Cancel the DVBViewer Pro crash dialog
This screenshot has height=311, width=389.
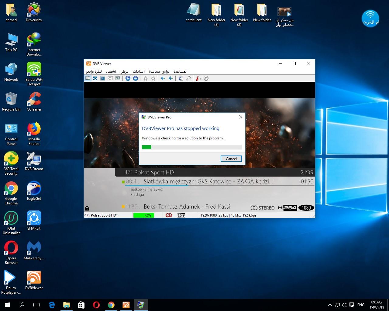pyautogui.click(x=231, y=159)
